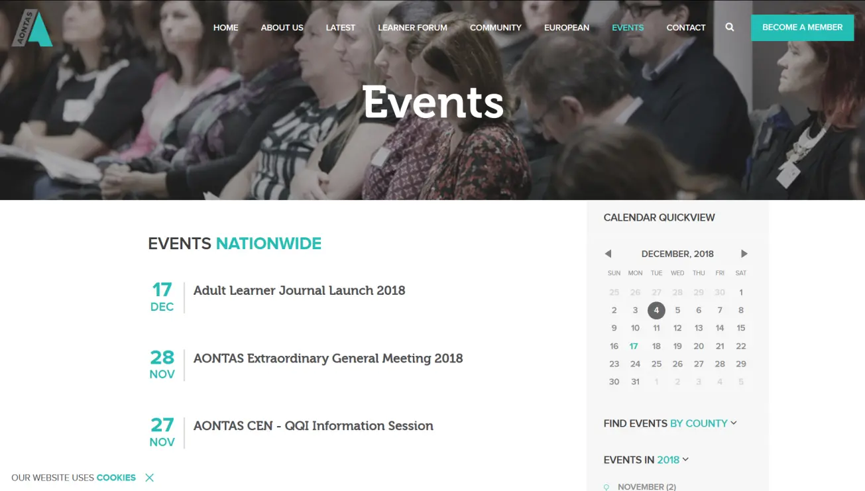Go to previous month in calendar quickview
865x491 pixels.
tap(608, 253)
